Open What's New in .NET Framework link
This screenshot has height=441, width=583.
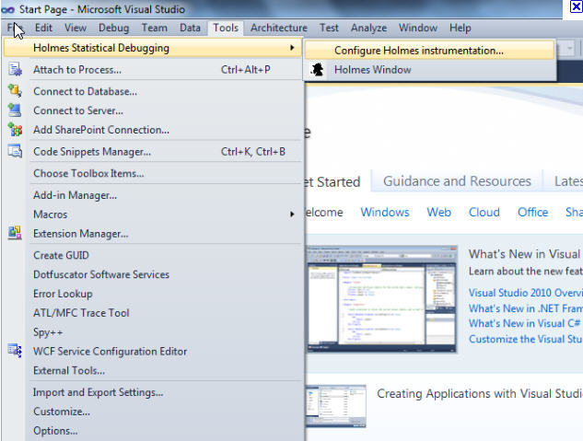(525, 308)
